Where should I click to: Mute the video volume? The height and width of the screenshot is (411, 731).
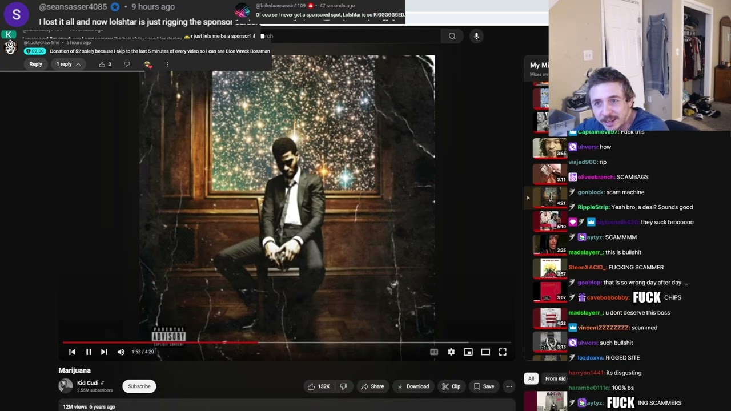tap(121, 352)
